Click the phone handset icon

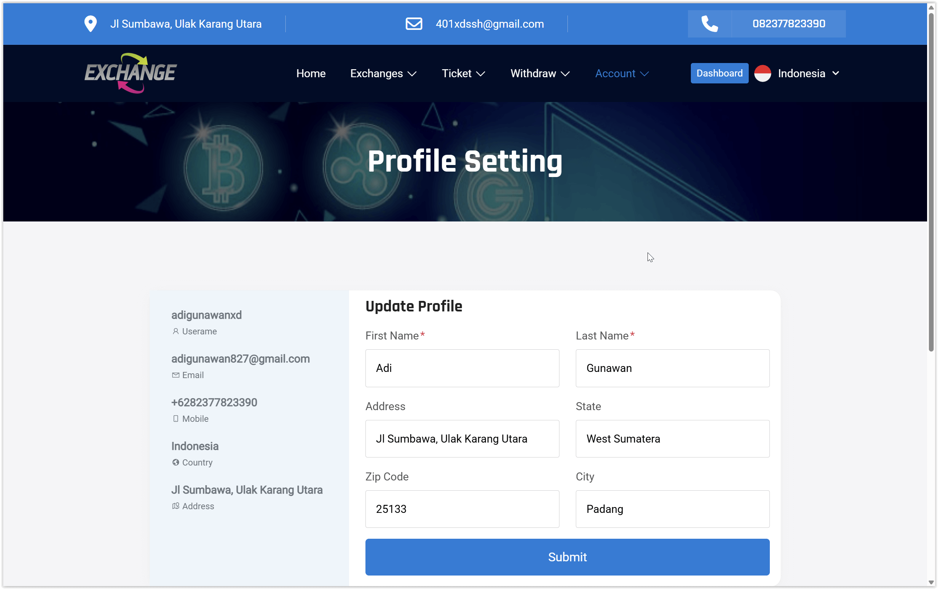[x=709, y=24]
